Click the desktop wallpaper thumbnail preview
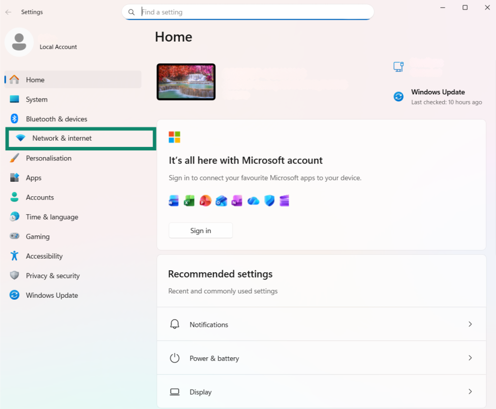The image size is (496, 409). pyautogui.click(x=186, y=82)
